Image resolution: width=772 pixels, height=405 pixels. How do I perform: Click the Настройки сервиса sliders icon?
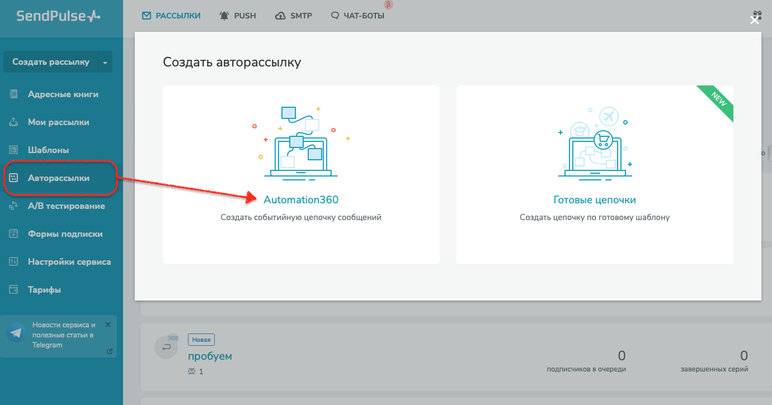point(14,262)
